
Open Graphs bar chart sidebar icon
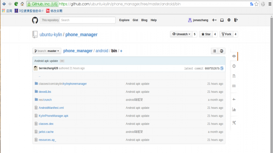click(234, 109)
